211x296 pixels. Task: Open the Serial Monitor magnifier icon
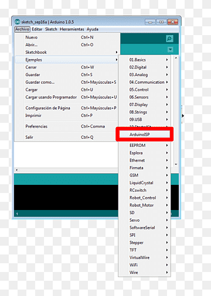click(x=169, y=39)
